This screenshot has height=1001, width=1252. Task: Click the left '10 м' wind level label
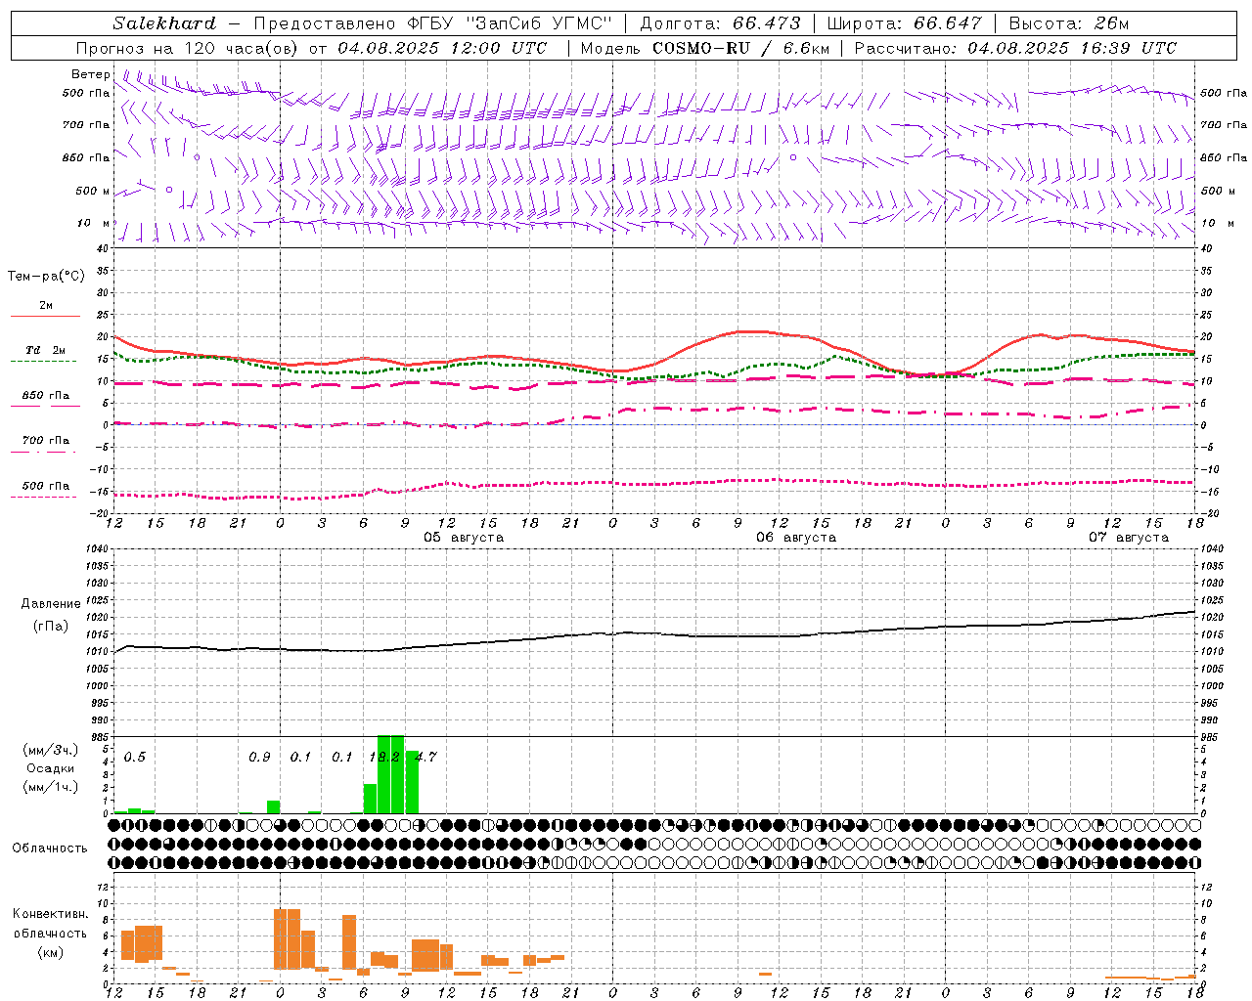click(x=94, y=223)
